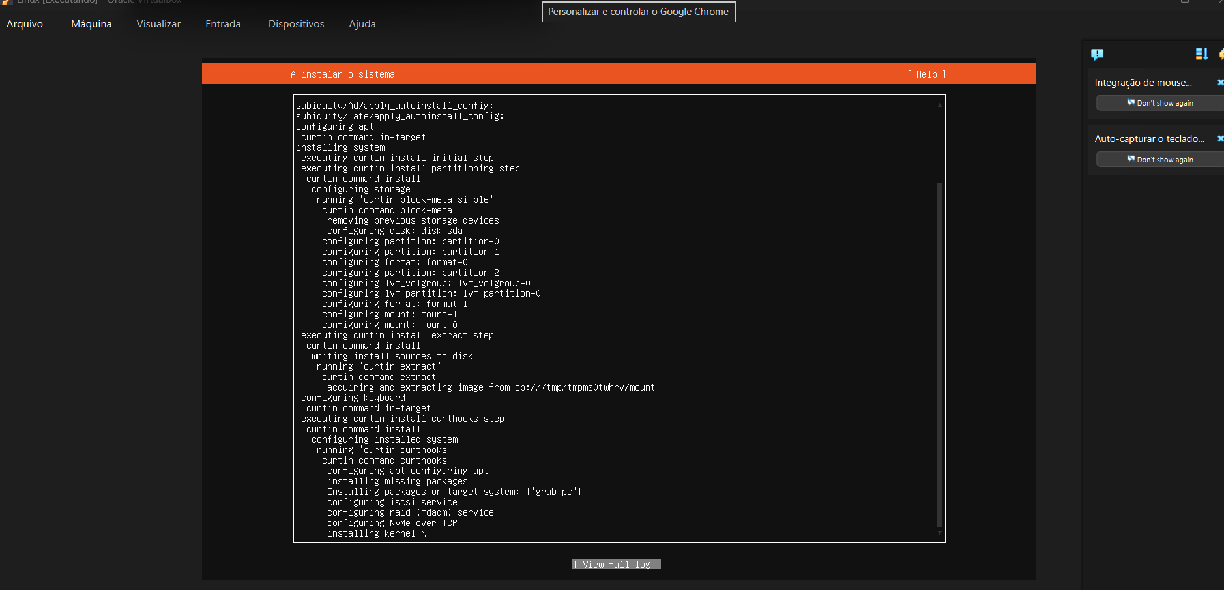This screenshot has width=1224, height=590.
Task: Click 'configuring disk: disk-sda' line
Action: point(395,231)
